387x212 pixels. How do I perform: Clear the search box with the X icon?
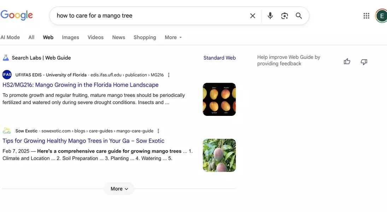(253, 16)
